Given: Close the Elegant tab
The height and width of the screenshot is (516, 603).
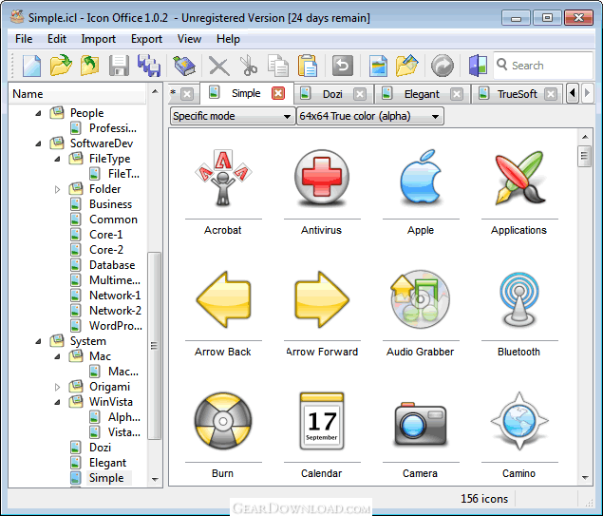Looking at the screenshot, I should click(x=457, y=94).
